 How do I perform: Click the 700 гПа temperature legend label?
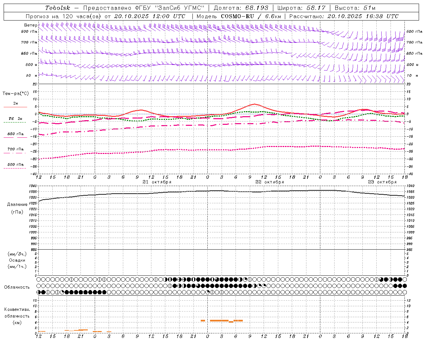[16, 149]
